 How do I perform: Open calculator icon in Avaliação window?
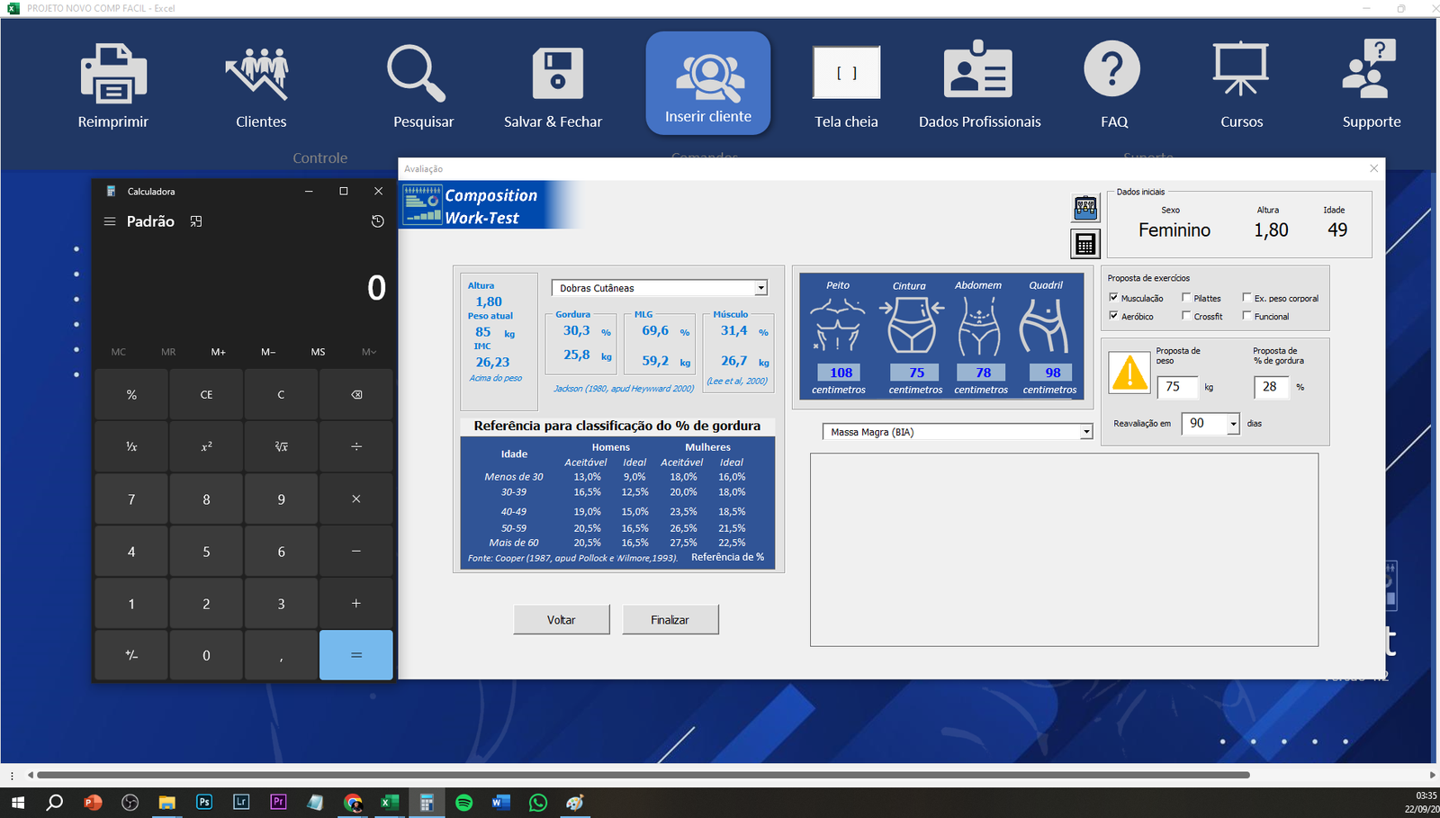1085,244
